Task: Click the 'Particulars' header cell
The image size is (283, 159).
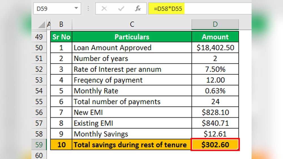Action: tap(132, 37)
